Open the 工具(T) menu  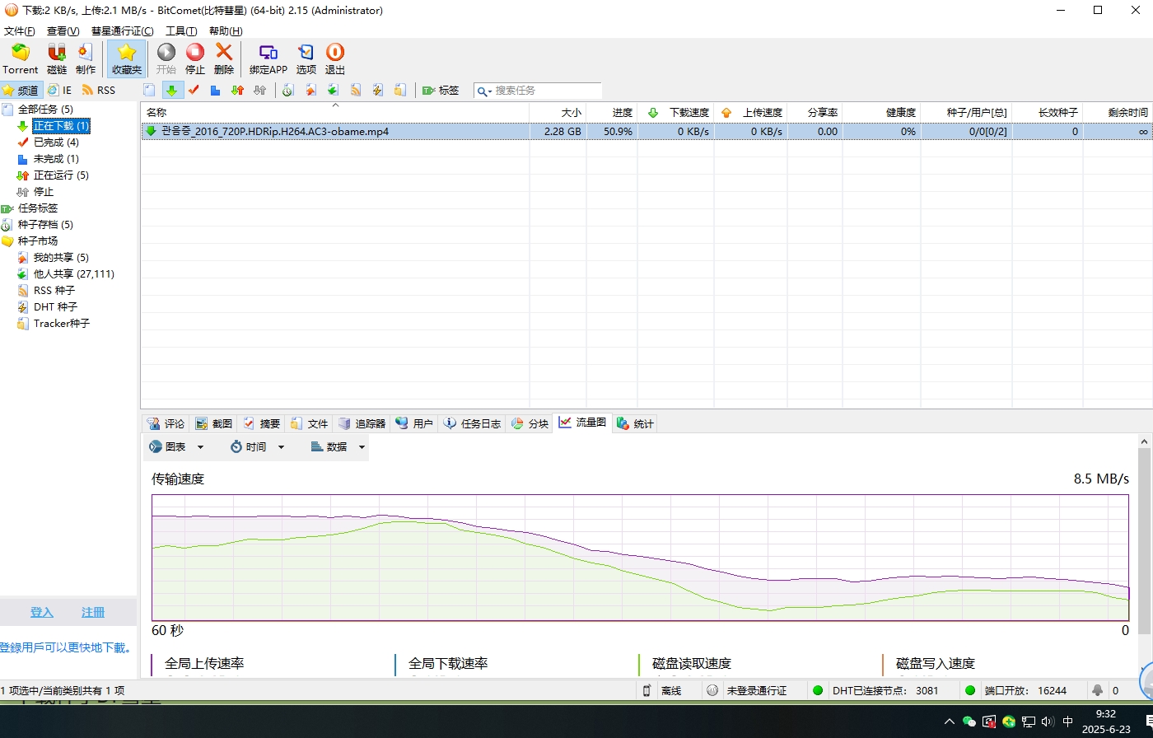point(181,31)
